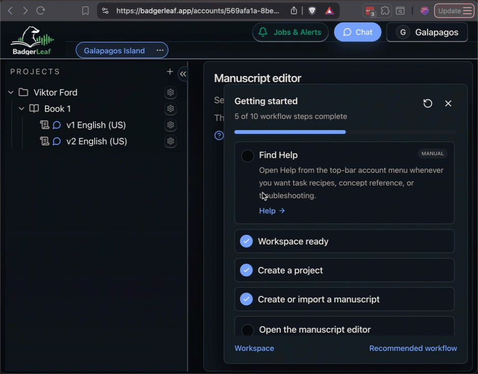Screen dimensions: 478x374
Task: Click the help question mark icon
Action: pos(219,135)
